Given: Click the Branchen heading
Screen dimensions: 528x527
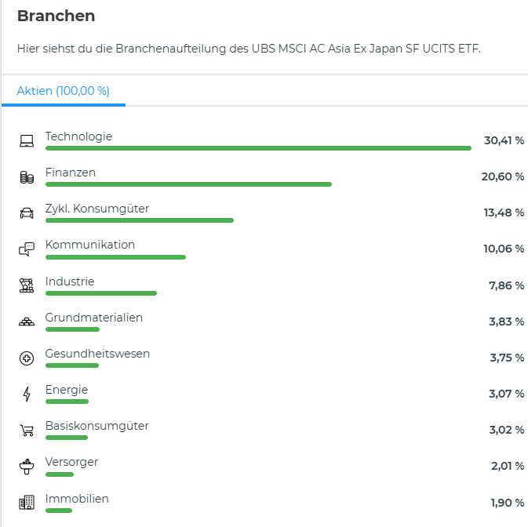Looking at the screenshot, I should tap(56, 16).
